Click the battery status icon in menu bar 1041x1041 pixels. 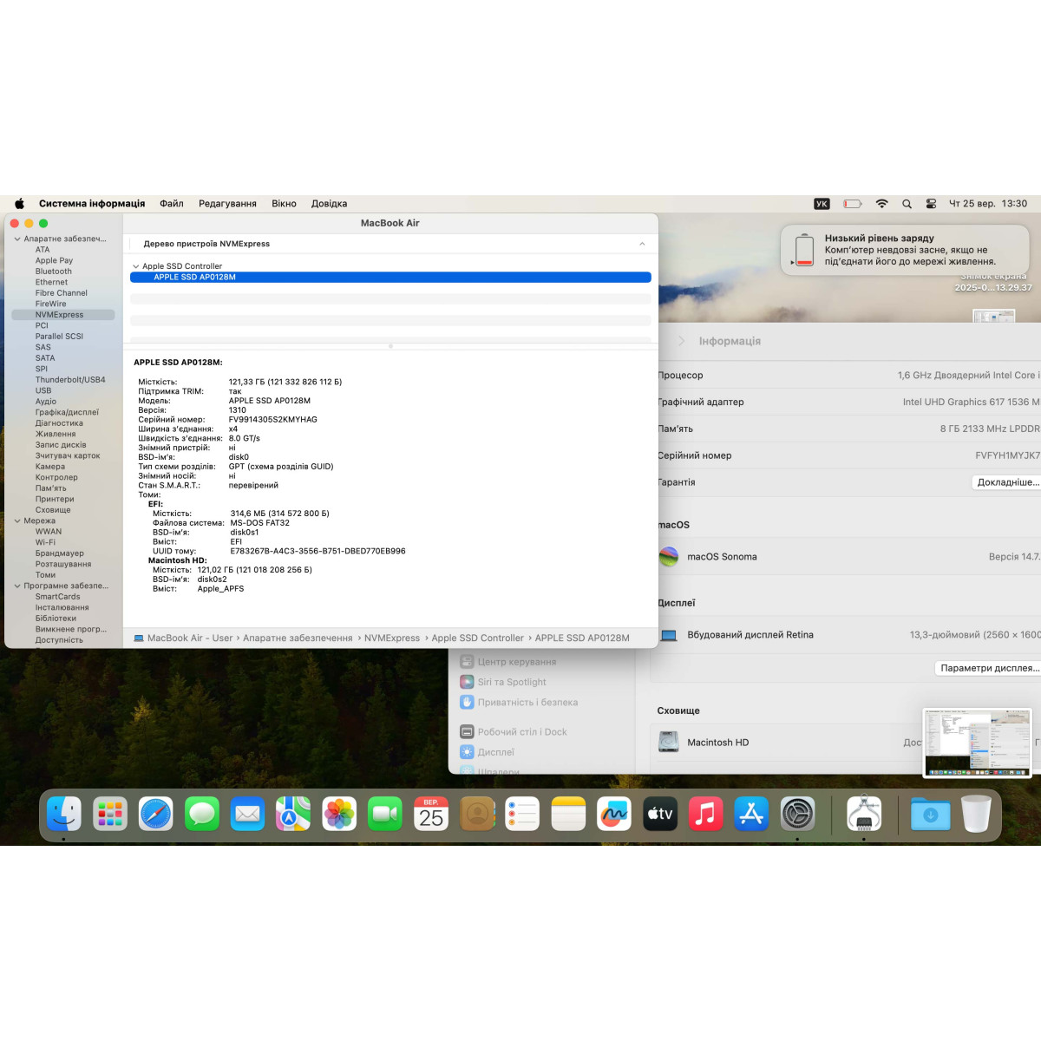click(x=853, y=204)
